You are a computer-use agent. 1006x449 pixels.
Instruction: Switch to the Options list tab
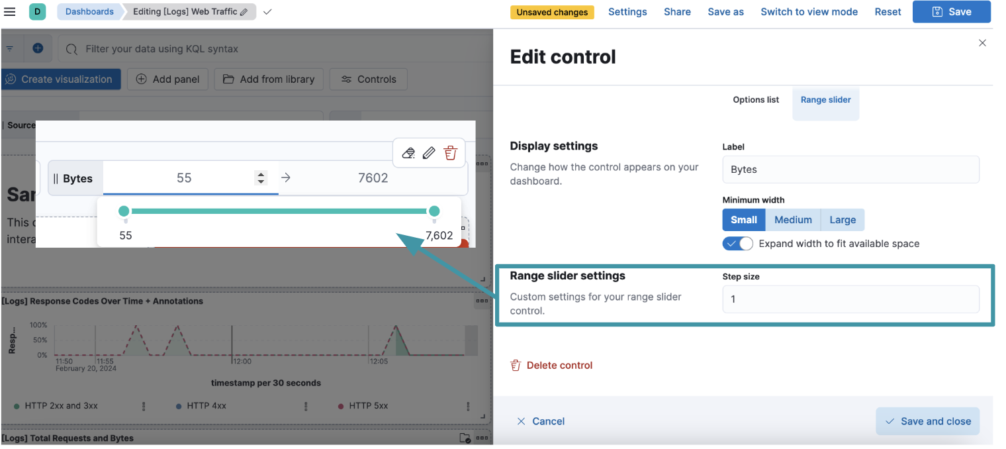coord(756,99)
